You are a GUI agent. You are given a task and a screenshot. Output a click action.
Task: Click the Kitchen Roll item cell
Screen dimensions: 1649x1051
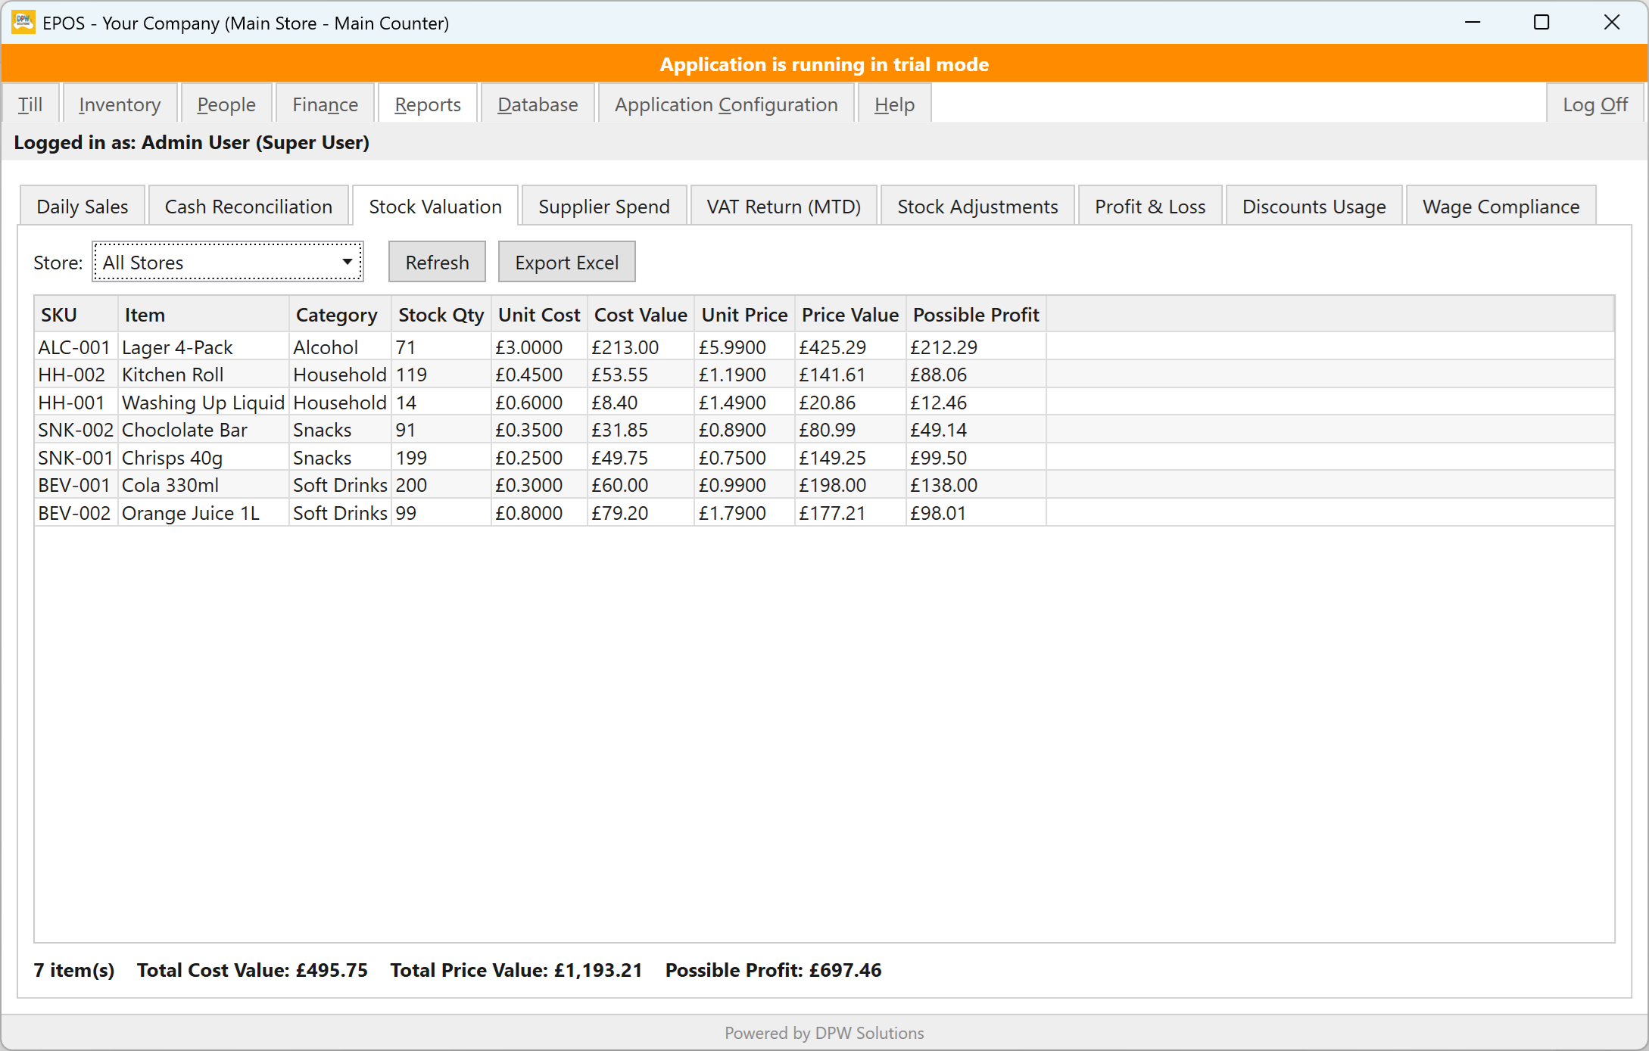(x=203, y=375)
